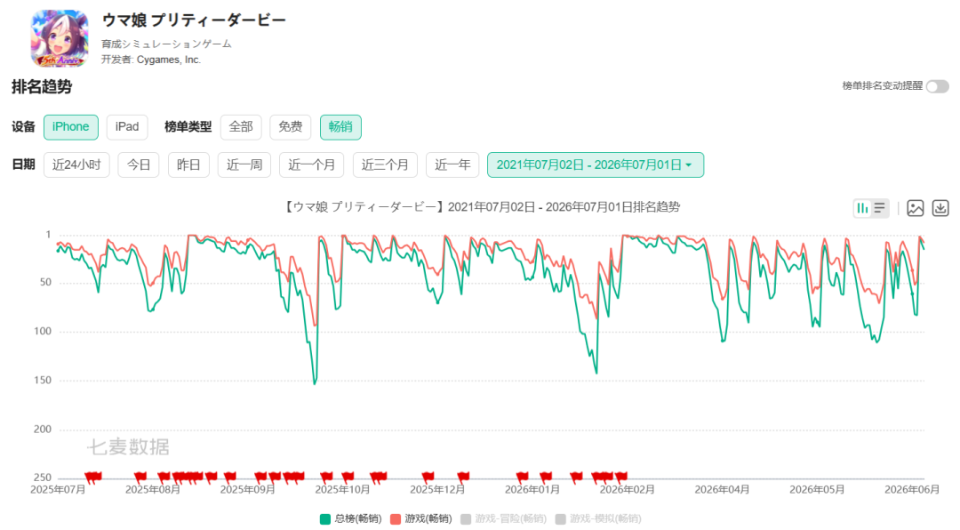The width and height of the screenshot is (960, 530).
Task: Switch to bar chart view icon
Action: pyautogui.click(x=862, y=208)
